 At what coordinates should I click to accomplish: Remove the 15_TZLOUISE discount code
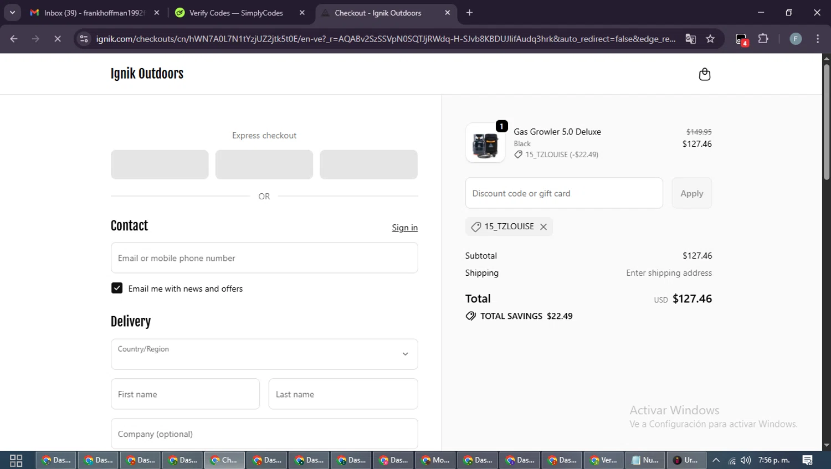(543, 227)
